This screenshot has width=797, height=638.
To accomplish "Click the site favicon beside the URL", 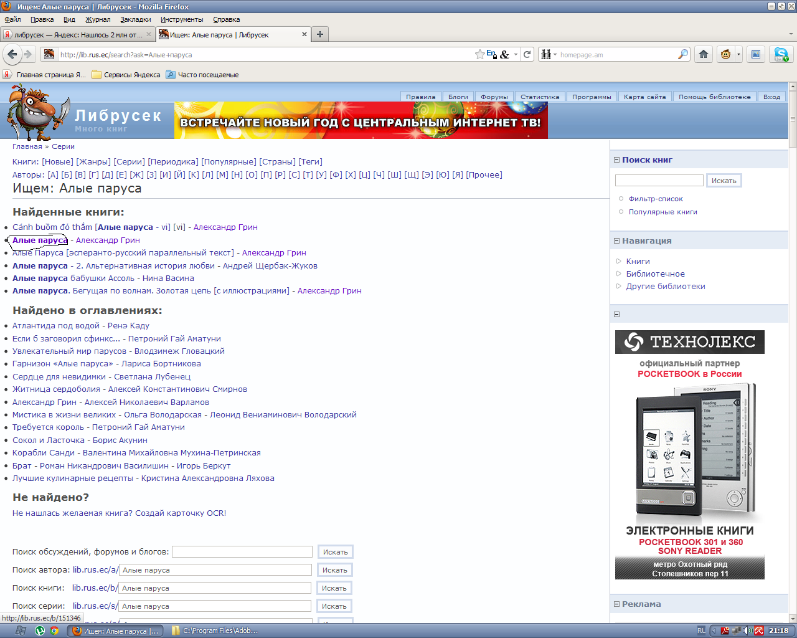I will (49, 54).
